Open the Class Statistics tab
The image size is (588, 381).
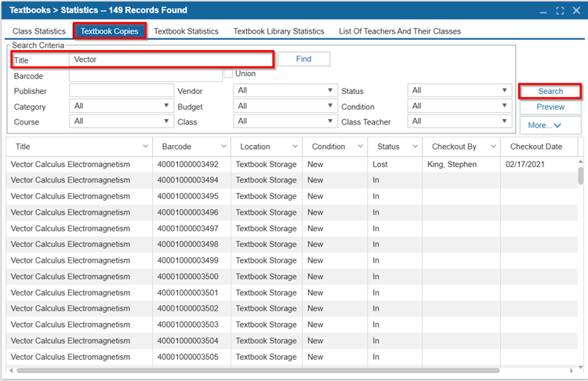tap(39, 31)
